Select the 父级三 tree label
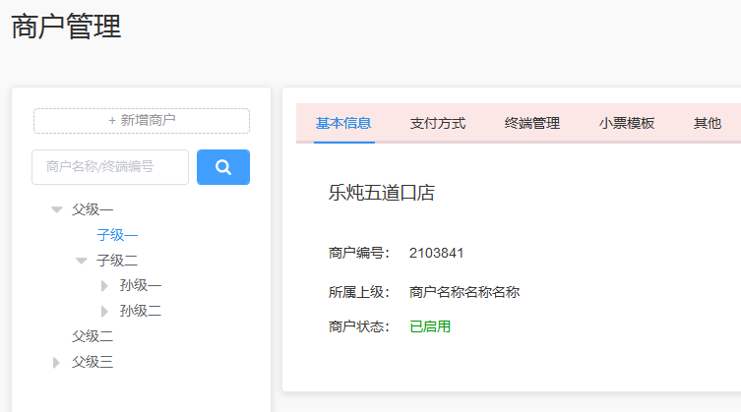The width and height of the screenshot is (741, 412). pos(93,363)
